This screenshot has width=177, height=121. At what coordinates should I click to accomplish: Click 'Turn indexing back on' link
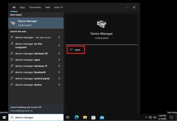(21, 110)
